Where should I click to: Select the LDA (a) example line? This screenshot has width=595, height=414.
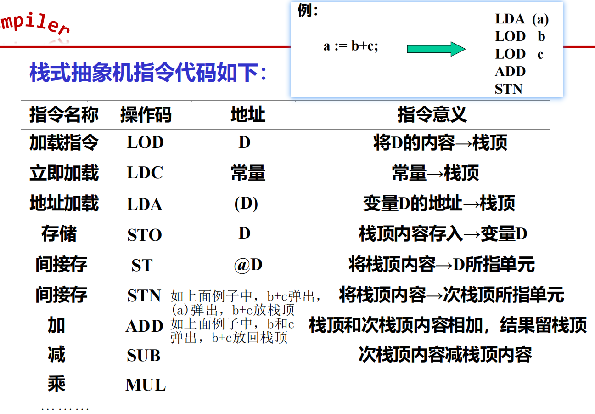(522, 19)
